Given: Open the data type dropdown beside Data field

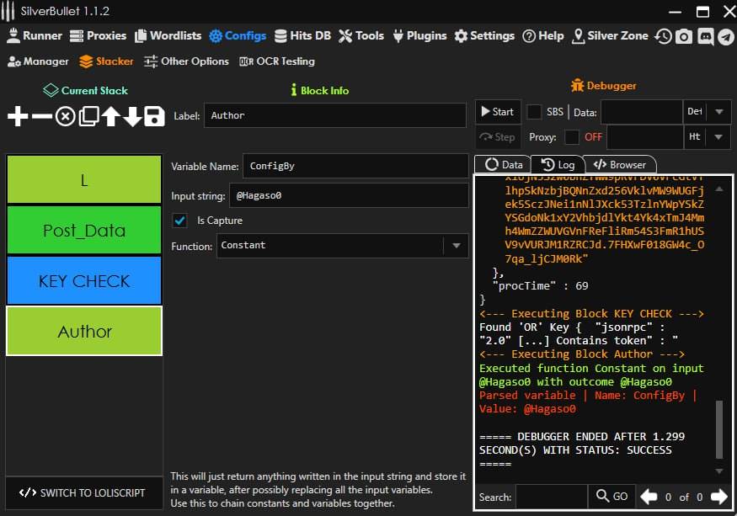Looking at the screenshot, I should (718, 112).
